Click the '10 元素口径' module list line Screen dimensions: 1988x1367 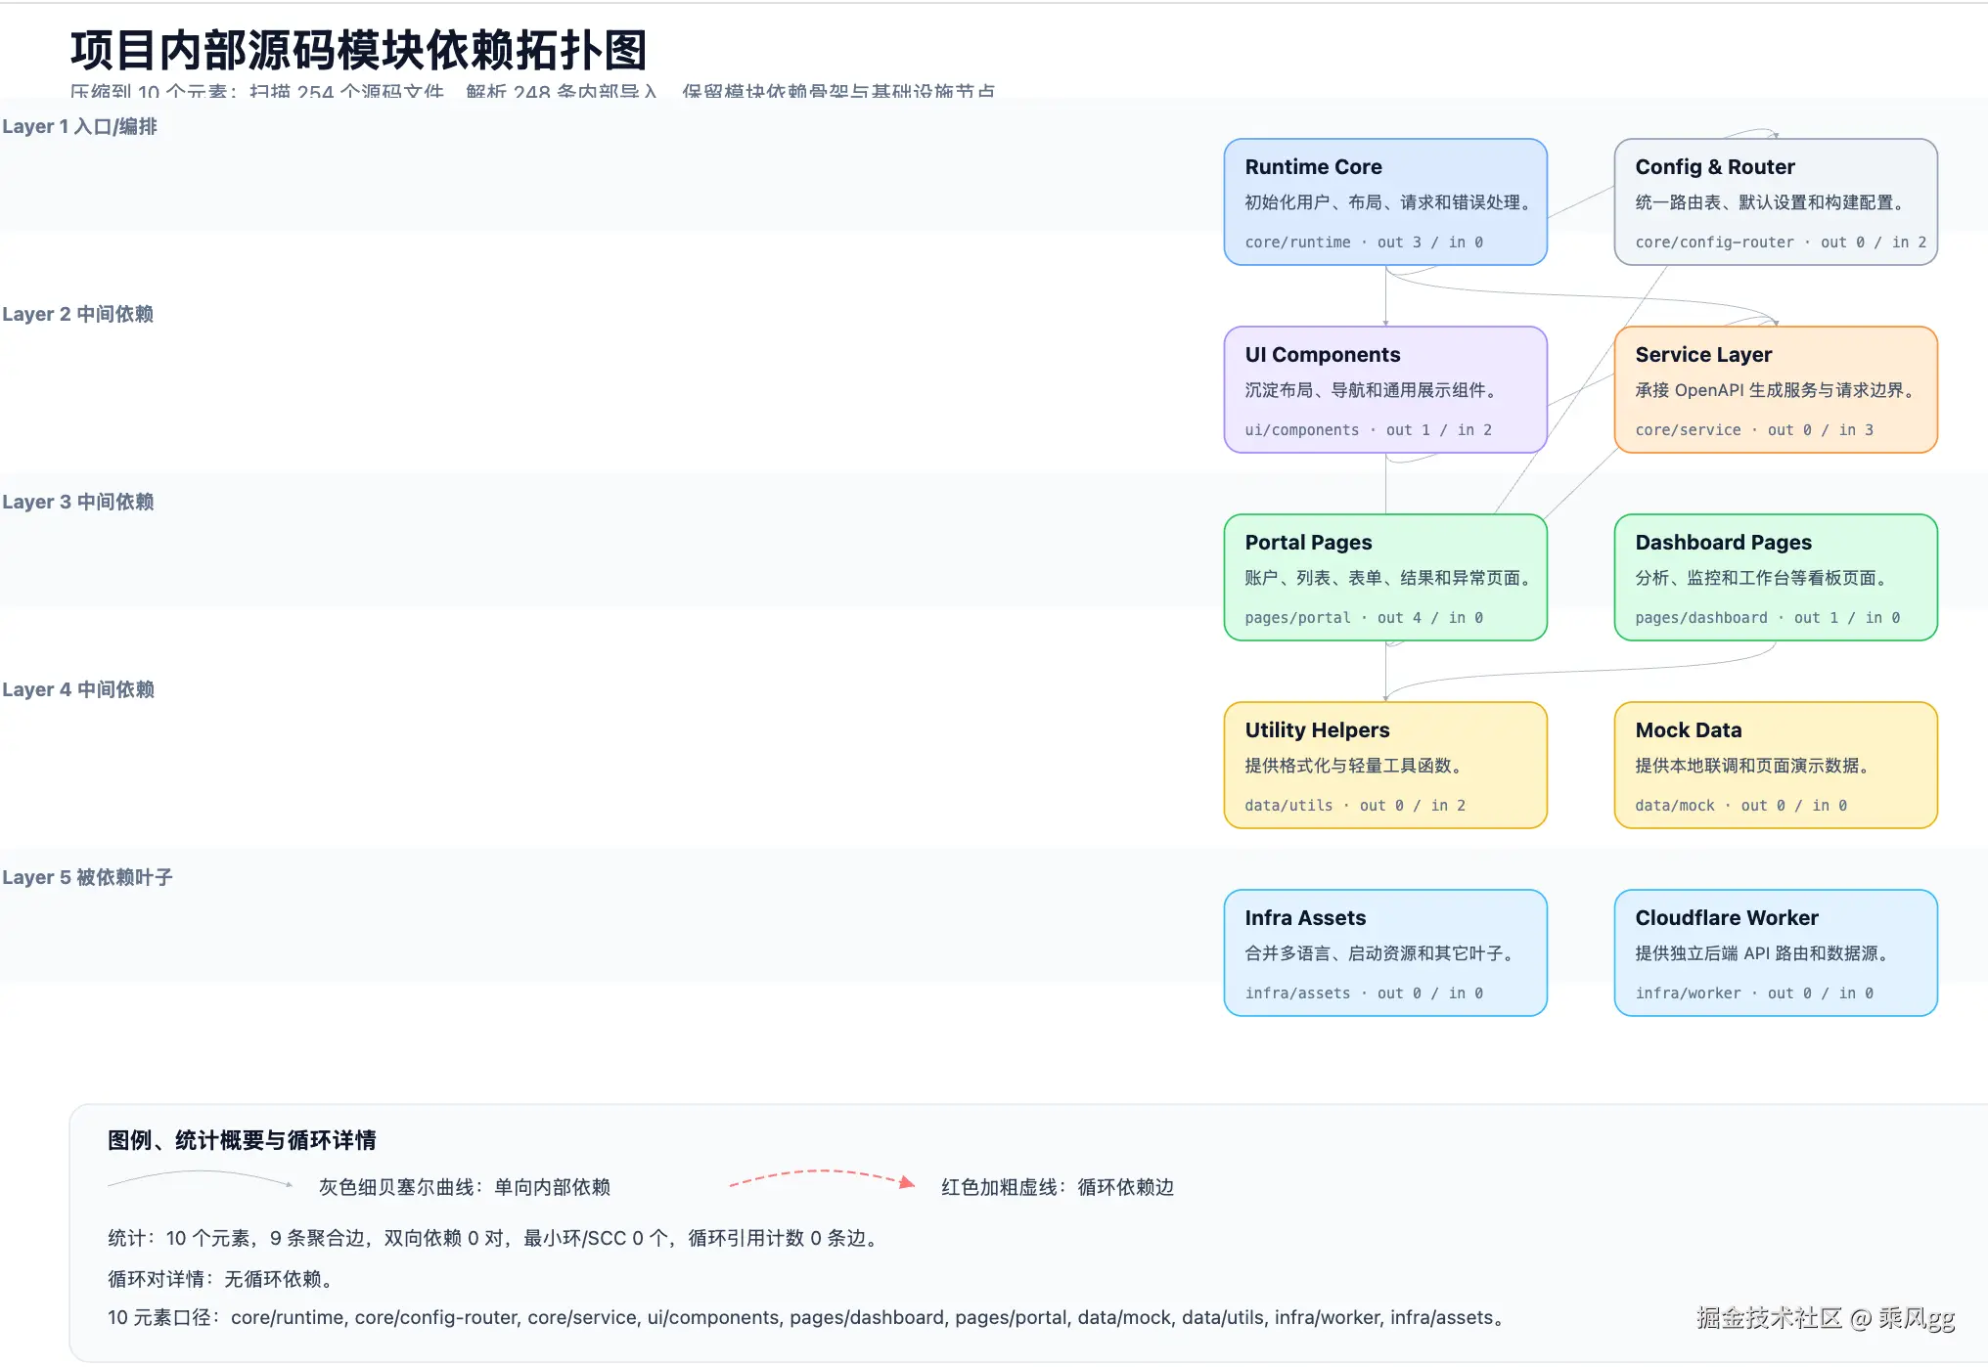tap(807, 1317)
